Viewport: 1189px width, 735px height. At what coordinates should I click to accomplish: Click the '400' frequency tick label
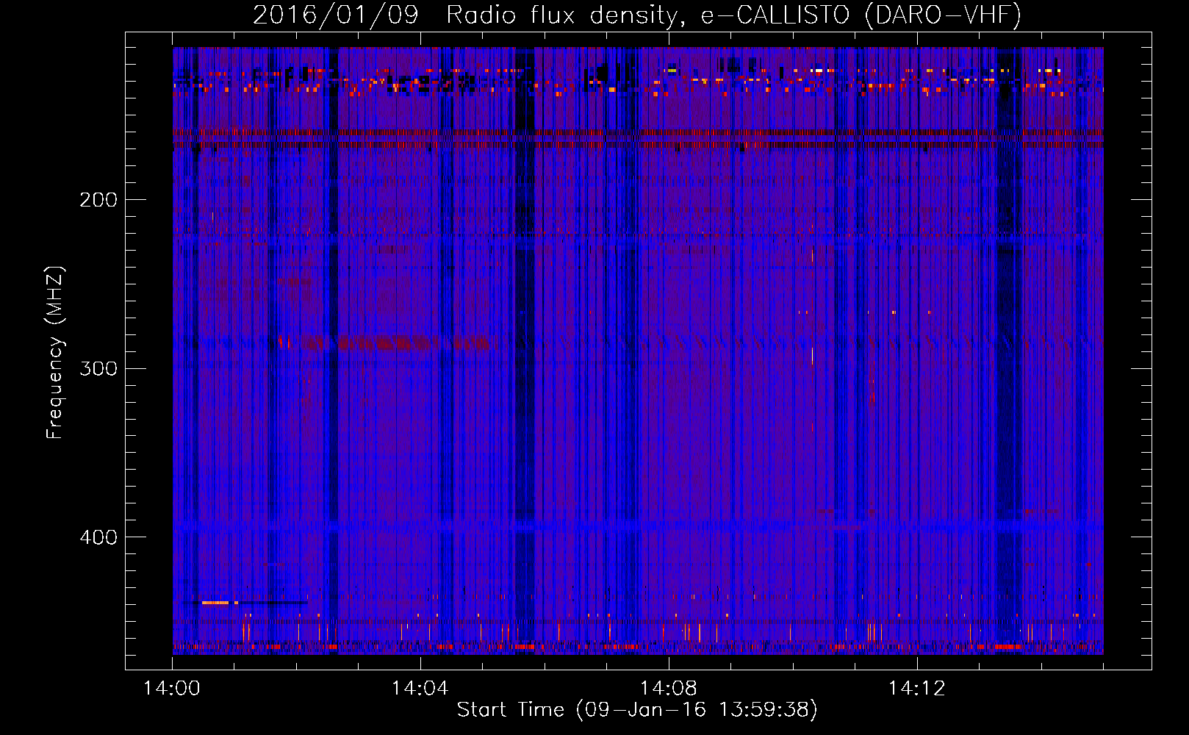point(98,537)
